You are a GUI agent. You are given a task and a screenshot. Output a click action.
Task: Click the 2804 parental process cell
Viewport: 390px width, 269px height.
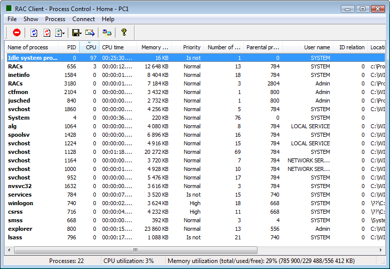(x=274, y=83)
